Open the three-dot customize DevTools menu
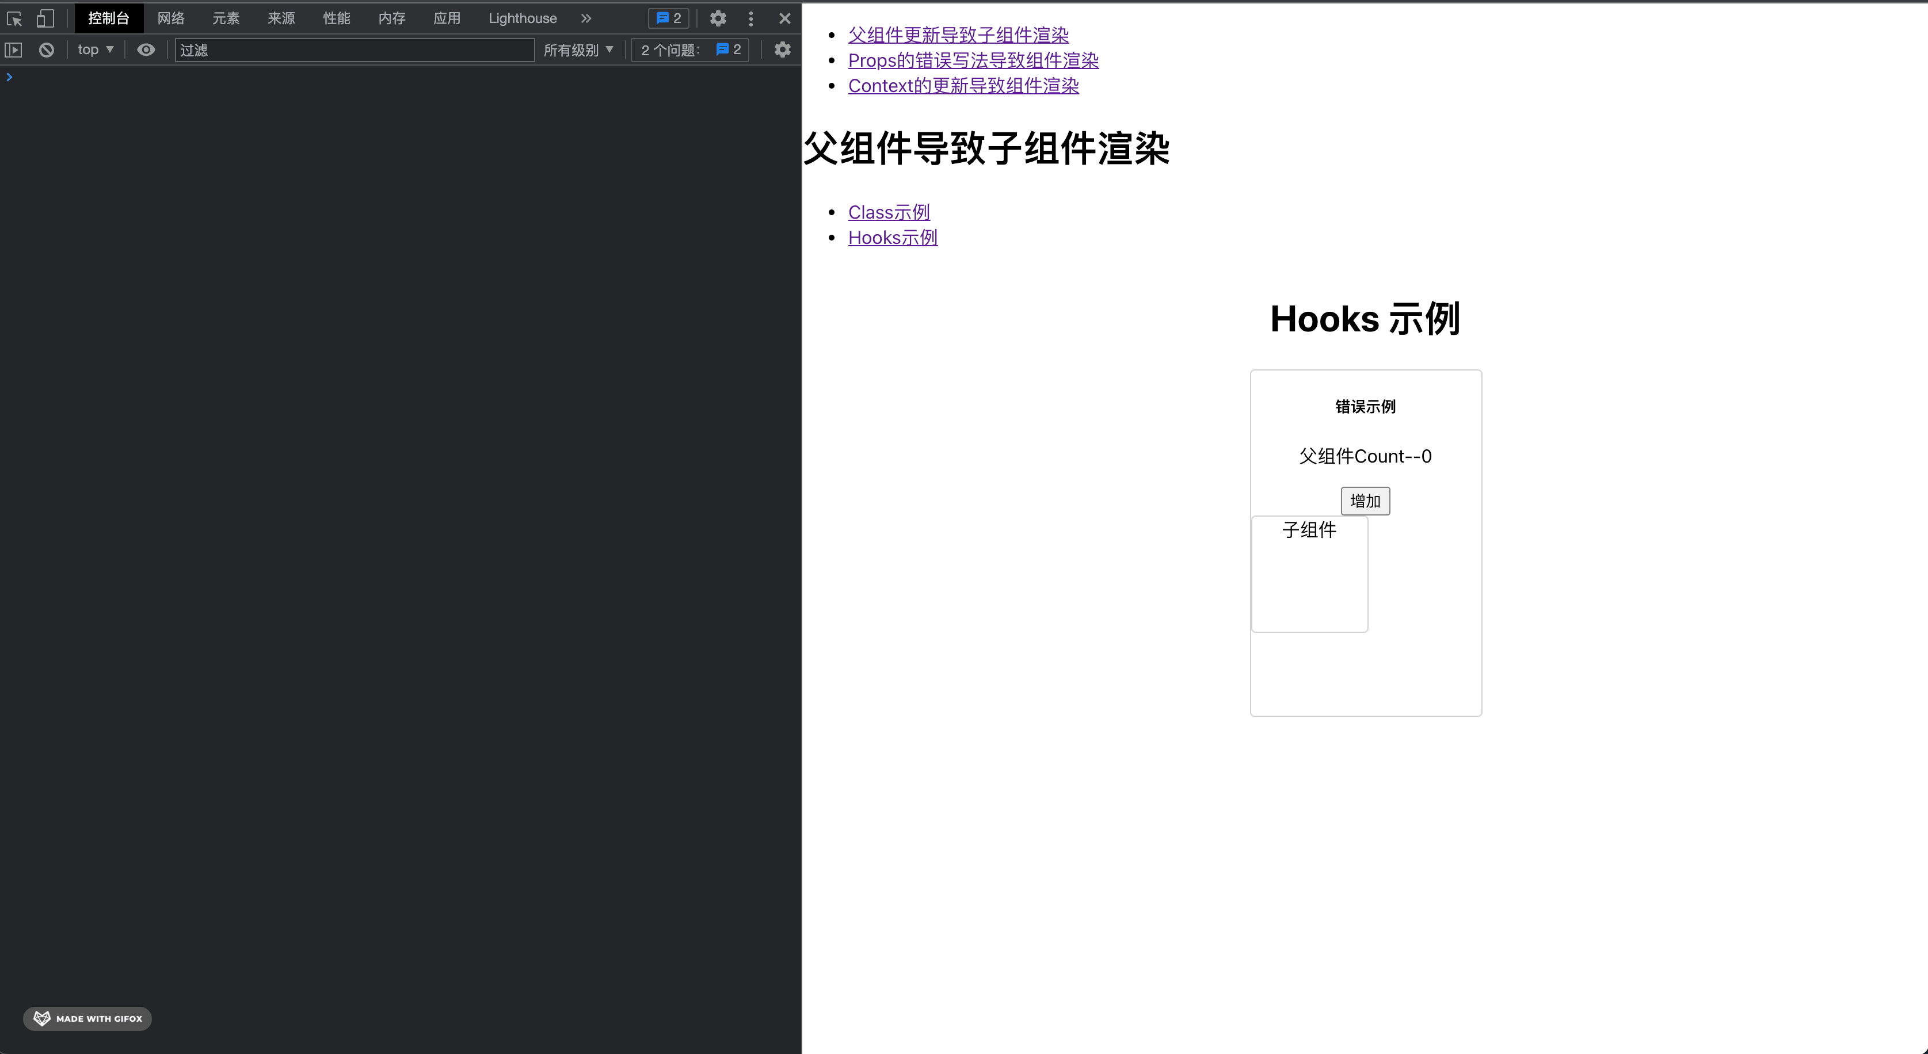The image size is (1928, 1054). (x=750, y=19)
